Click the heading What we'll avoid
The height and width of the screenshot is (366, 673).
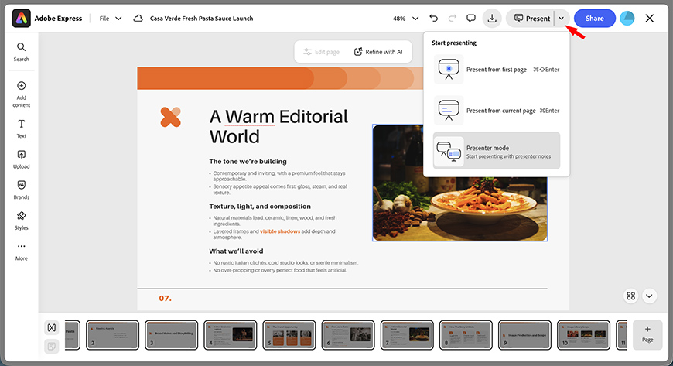pyautogui.click(x=236, y=251)
